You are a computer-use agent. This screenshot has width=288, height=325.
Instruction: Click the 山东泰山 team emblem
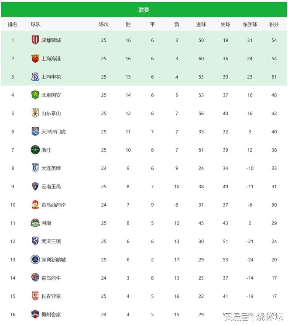point(35,113)
